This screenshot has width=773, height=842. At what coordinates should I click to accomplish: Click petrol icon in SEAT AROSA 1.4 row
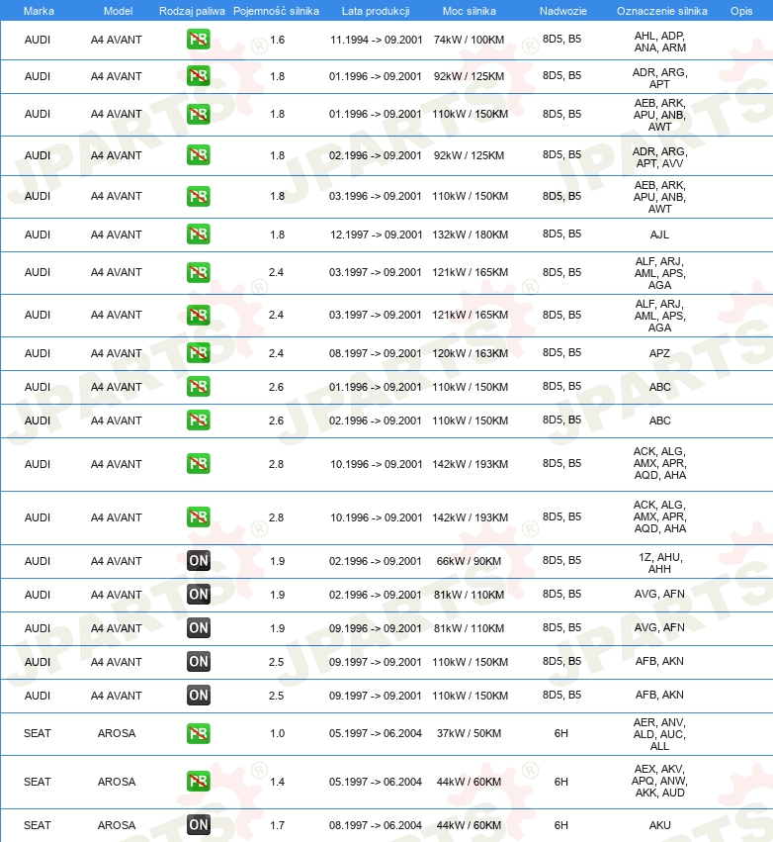tap(198, 781)
